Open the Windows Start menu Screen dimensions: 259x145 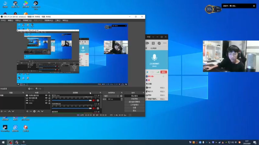(3, 142)
